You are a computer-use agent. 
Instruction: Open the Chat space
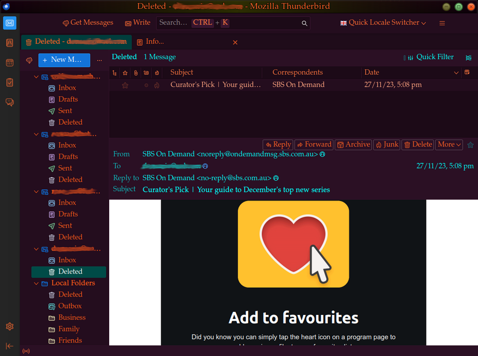coord(9,102)
